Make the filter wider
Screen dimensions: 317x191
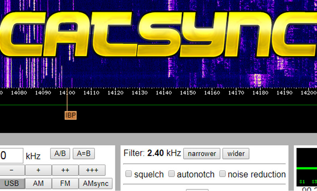pyautogui.click(x=236, y=154)
